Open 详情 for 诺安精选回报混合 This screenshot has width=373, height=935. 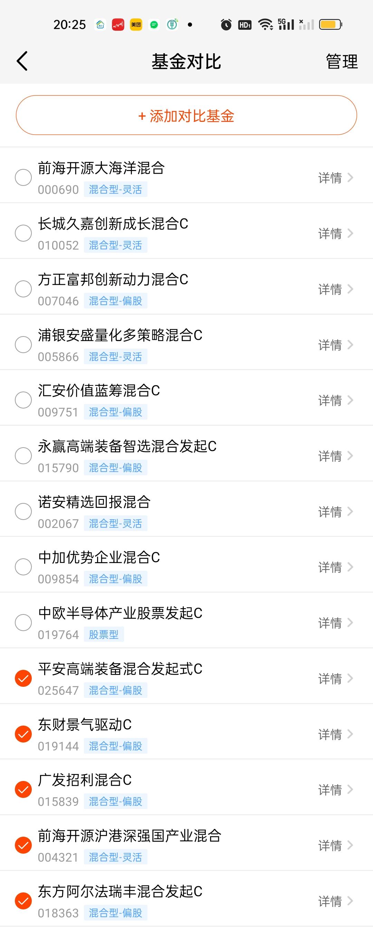click(335, 512)
